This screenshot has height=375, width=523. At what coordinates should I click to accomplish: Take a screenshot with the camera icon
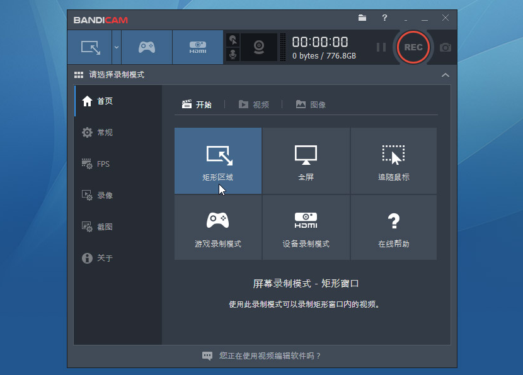pos(445,47)
